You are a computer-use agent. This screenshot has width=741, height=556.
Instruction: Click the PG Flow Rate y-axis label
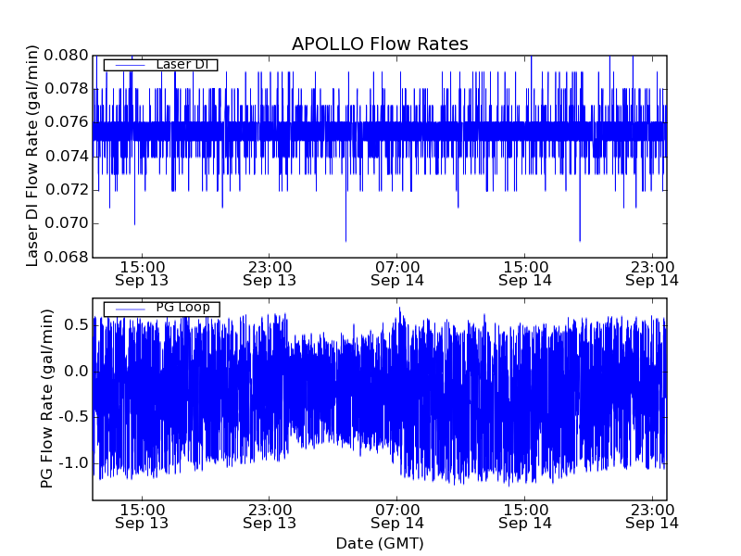click(x=46, y=398)
